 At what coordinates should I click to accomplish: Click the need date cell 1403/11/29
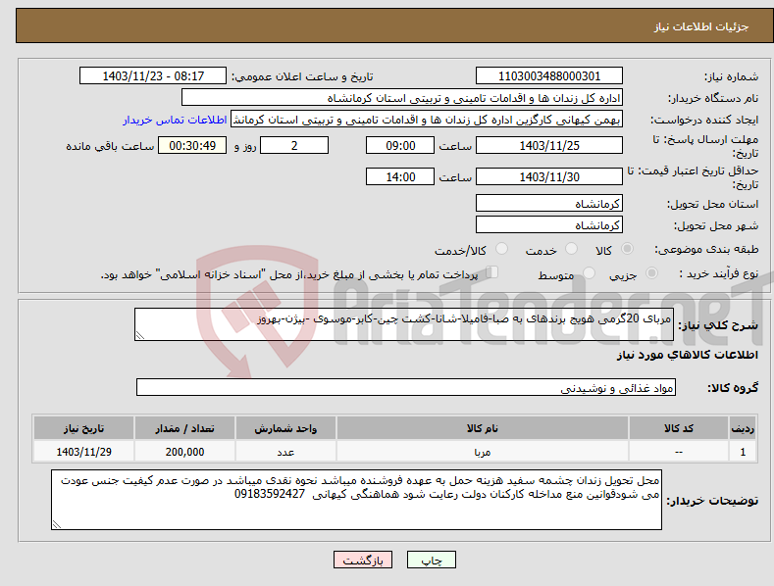[x=84, y=452]
